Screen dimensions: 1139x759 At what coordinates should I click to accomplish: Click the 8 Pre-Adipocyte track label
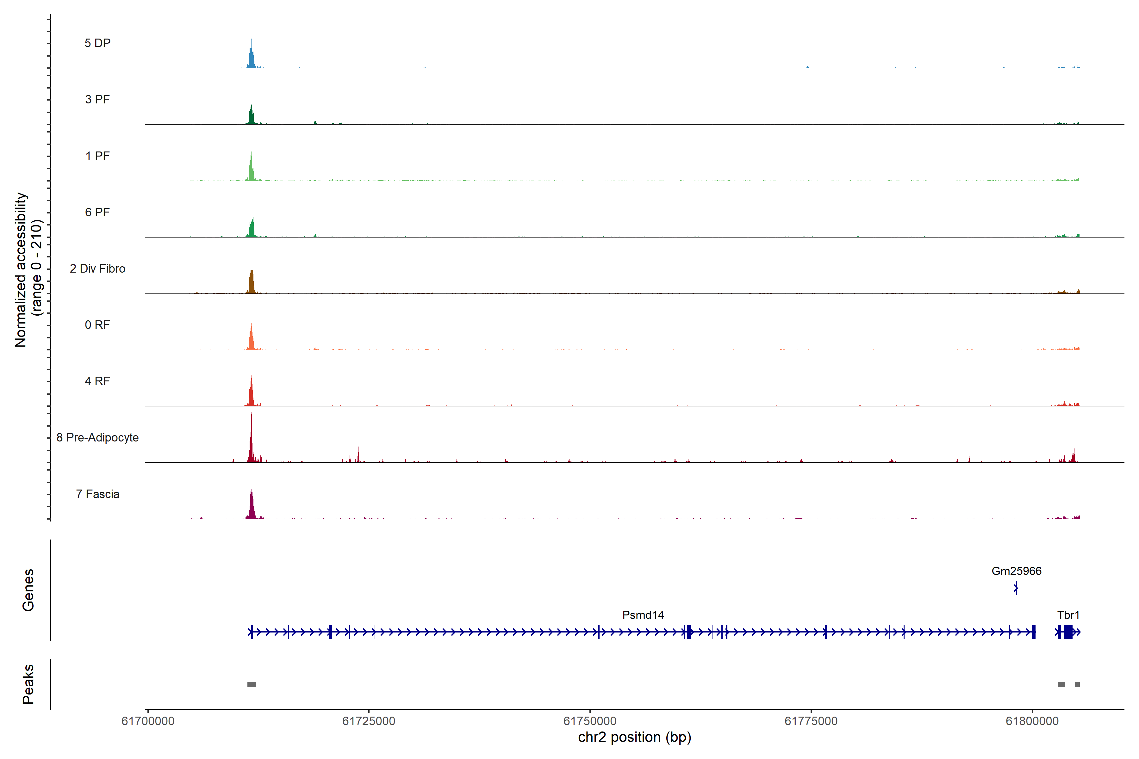click(x=97, y=437)
